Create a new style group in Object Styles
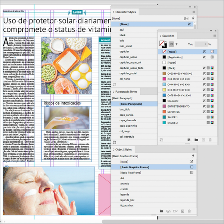 161,211
